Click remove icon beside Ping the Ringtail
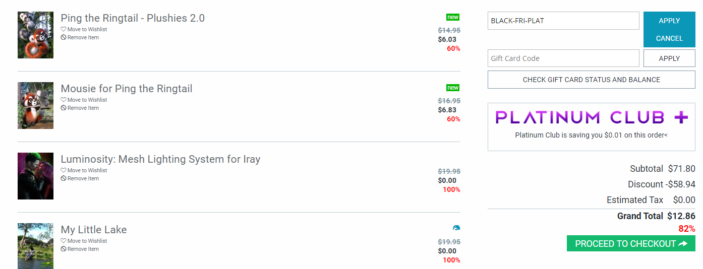This screenshot has height=269, width=703. click(x=64, y=37)
